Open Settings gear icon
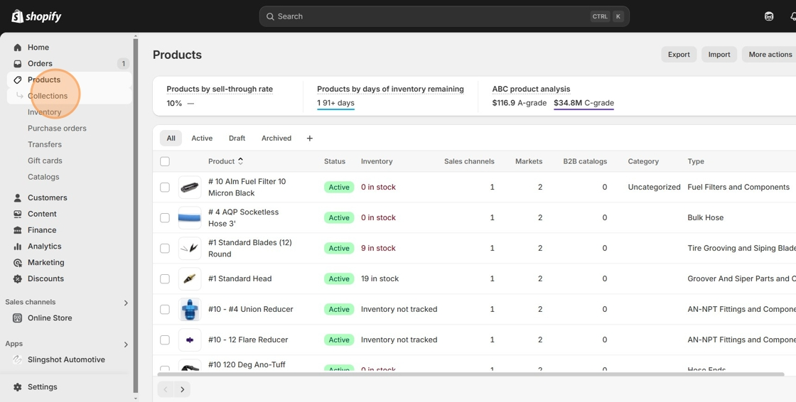The width and height of the screenshot is (796, 402). (x=18, y=387)
